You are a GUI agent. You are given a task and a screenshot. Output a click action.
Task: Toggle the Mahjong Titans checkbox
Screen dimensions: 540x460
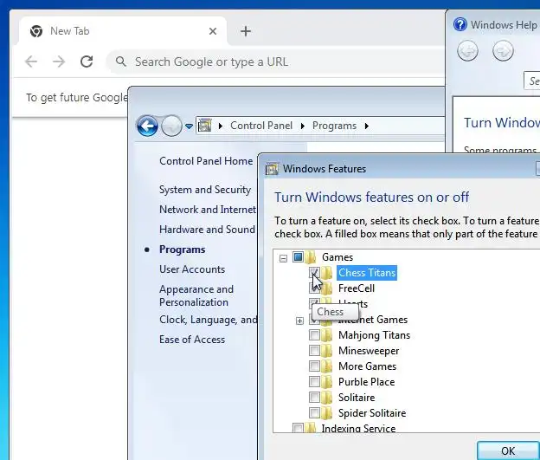pyautogui.click(x=314, y=335)
